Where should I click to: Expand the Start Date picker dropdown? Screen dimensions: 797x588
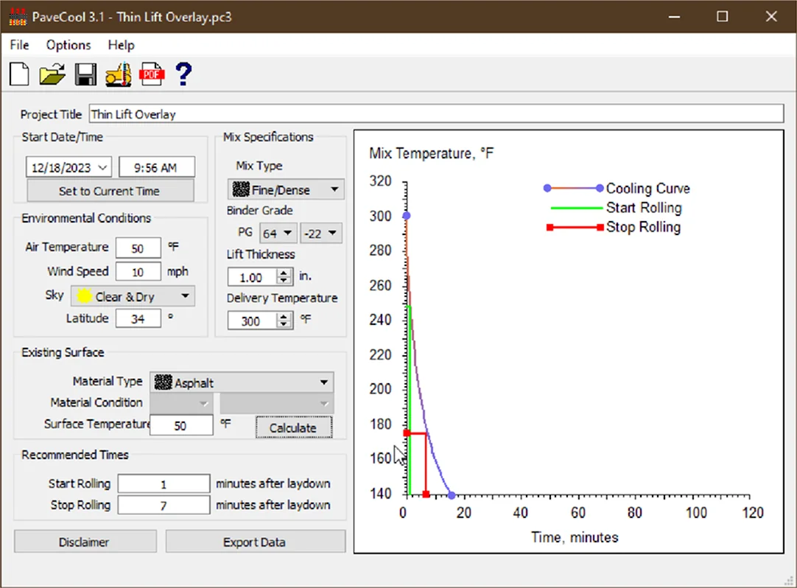[x=102, y=167]
